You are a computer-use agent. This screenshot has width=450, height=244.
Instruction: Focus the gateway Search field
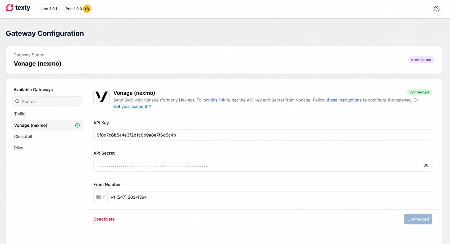pos(47,101)
